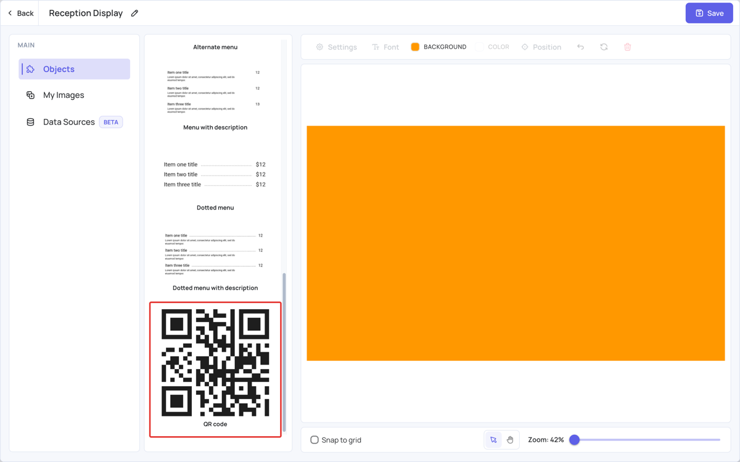Click the Back chevron arrow
This screenshot has width=740, height=462.
[x=10, y=13]
